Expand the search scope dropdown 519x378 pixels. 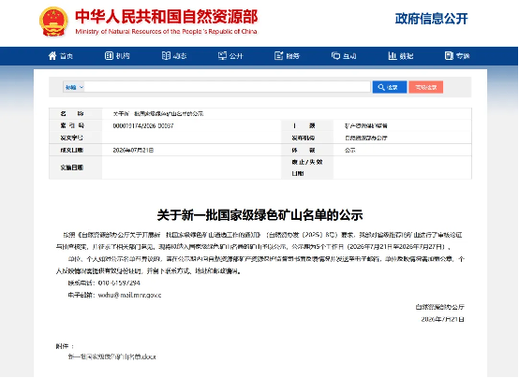[74, 87]
